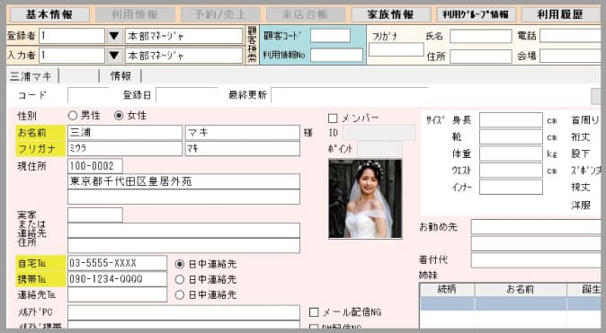Screen dimensions: 606x333
Task: Click the 身長 size field
Action: pos(511,120)
